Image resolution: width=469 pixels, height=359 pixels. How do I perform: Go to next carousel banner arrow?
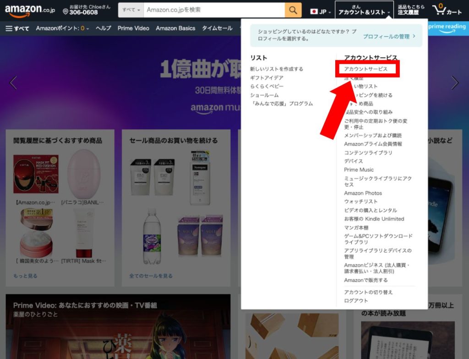coord(454,83)
